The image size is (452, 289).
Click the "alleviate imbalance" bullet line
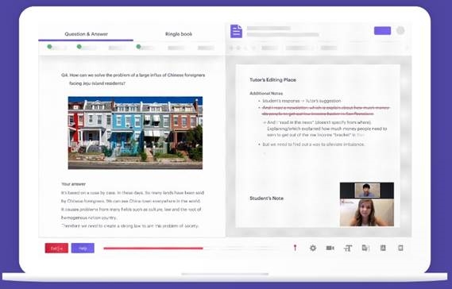coord(313,144)
